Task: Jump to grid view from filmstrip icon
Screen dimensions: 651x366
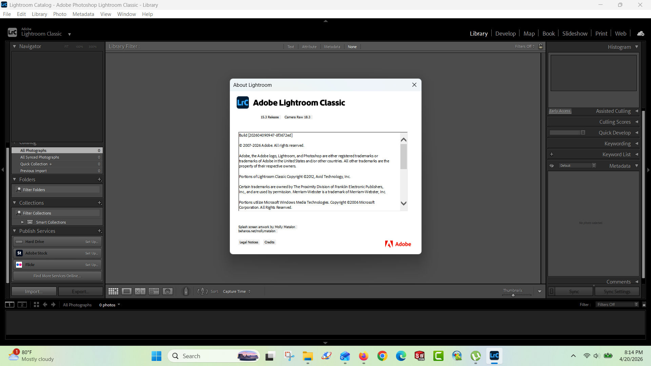Action: click(x=36, y=305)
